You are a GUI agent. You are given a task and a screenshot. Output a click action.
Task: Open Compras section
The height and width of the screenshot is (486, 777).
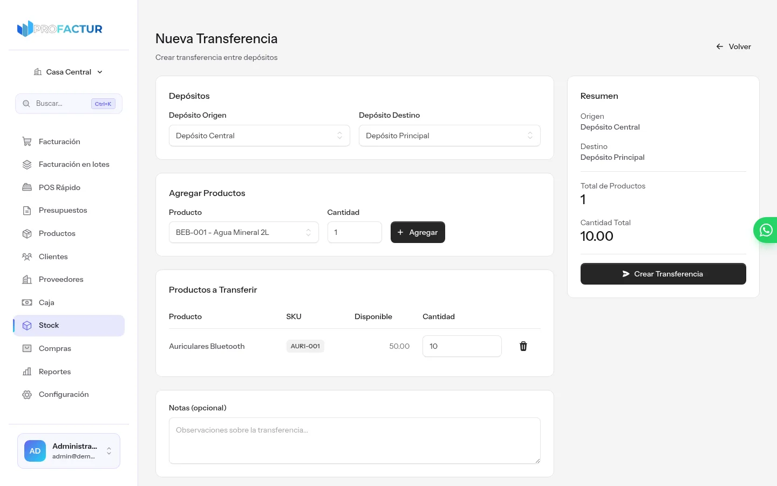69,348
